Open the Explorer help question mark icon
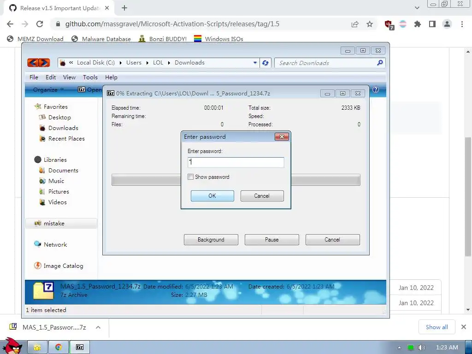Viewport: 472px width, 354px height. 376,89
